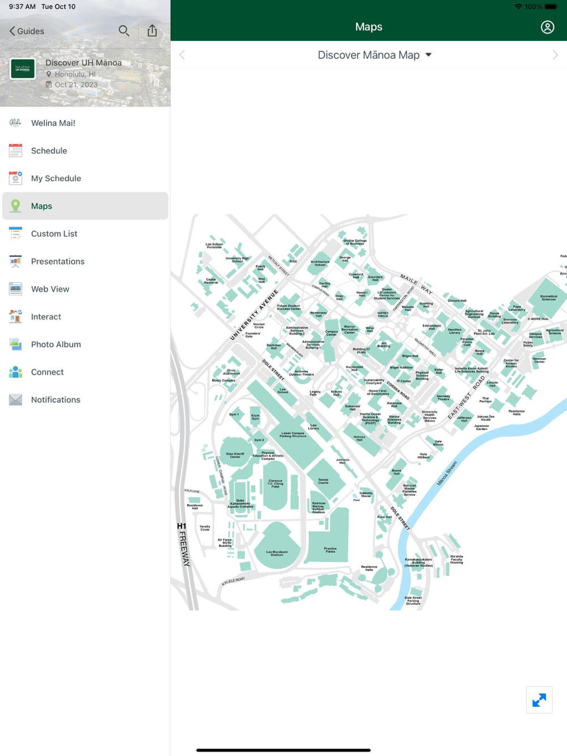Screen dimensions: 567x756
Task: Tap Mānoa Stream label on the map
Action: click(x=447, y=473)
